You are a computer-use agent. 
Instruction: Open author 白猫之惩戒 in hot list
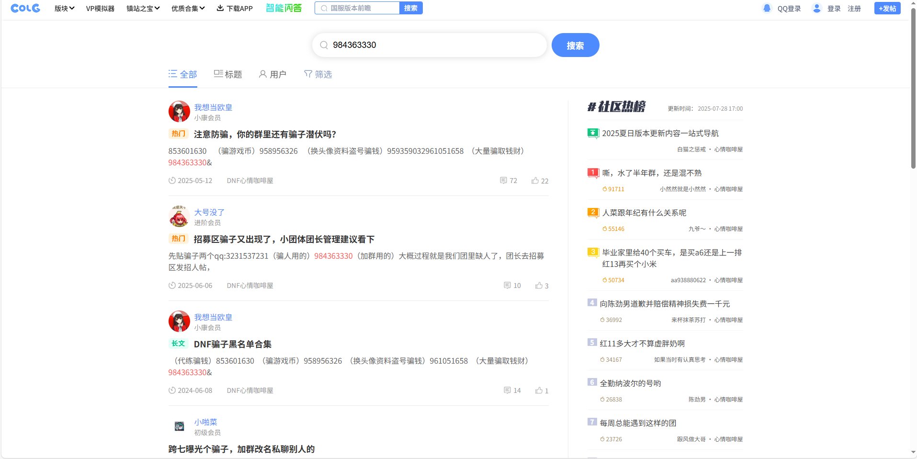[691, 149]
